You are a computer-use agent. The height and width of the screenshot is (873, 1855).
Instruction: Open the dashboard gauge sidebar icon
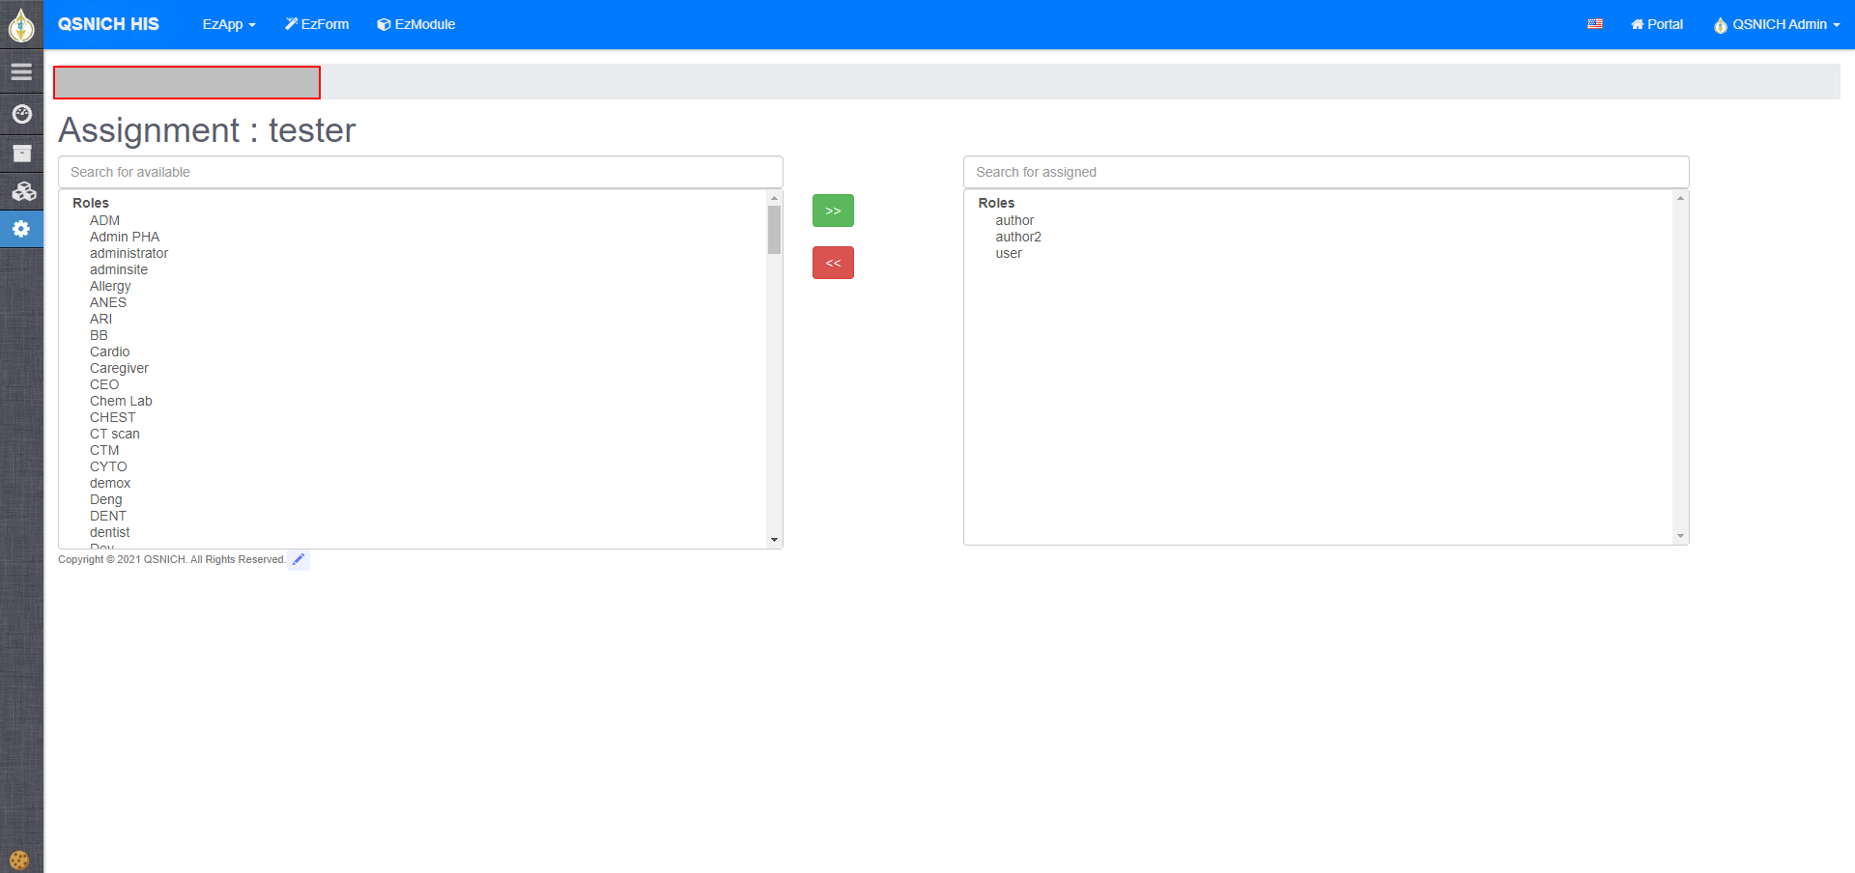(21, 114)
